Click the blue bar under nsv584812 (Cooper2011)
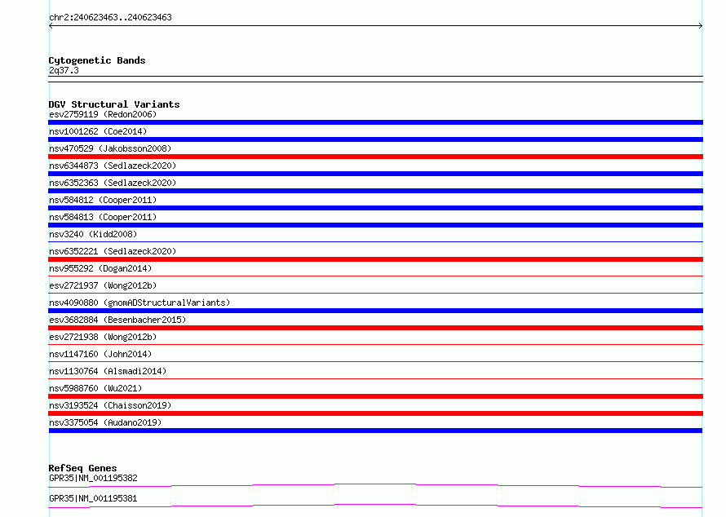The height and width of the screenshot is (517, 726). pyautogui.click(x=375, y=208)
